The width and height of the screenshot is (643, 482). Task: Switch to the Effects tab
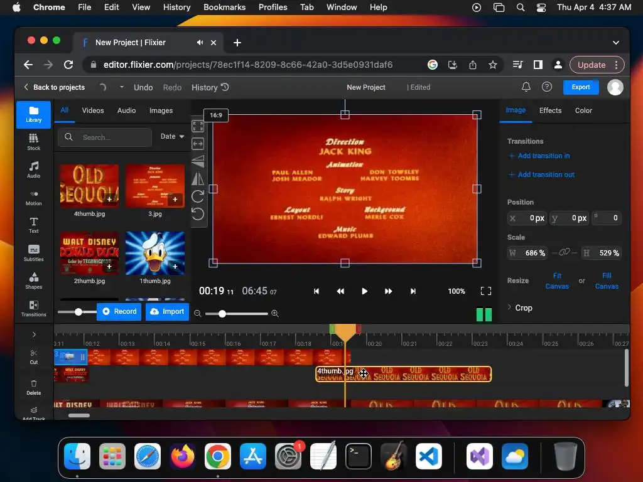(x=550, y=110)
